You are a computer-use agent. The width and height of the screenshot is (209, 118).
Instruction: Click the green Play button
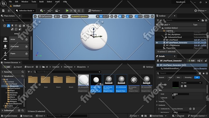coord(67,10)
